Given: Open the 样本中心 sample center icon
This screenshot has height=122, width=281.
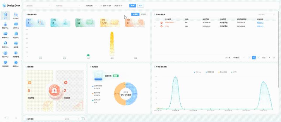Looking at the screenshot, I should [16, 15].
